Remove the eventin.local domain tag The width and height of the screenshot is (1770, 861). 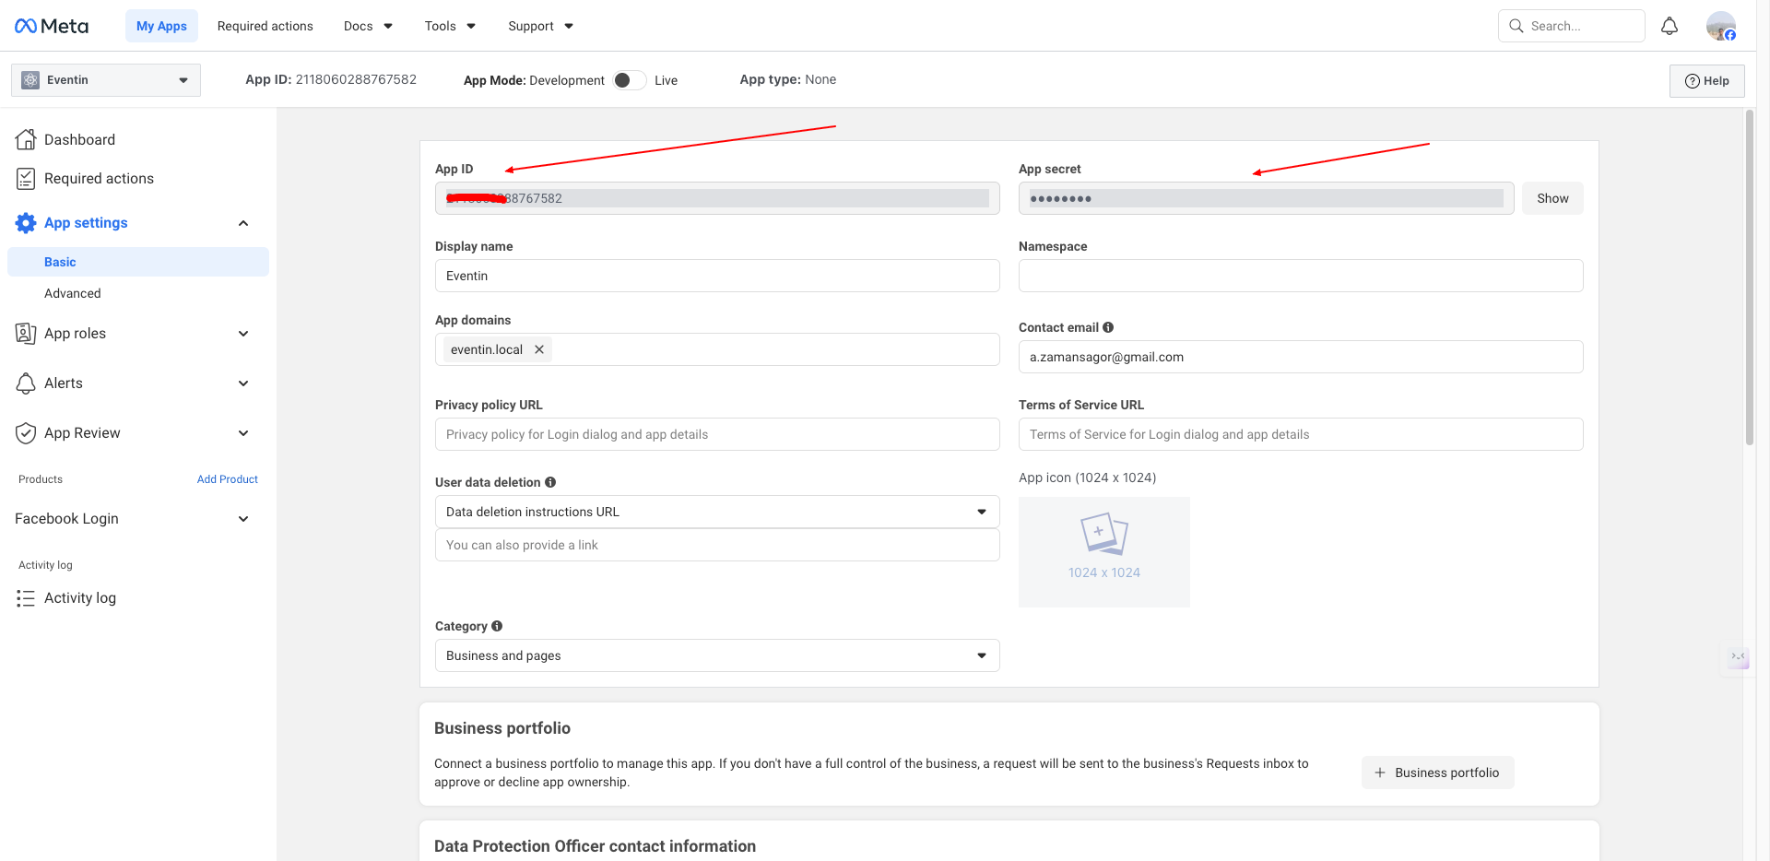click(x=539, y=349)
